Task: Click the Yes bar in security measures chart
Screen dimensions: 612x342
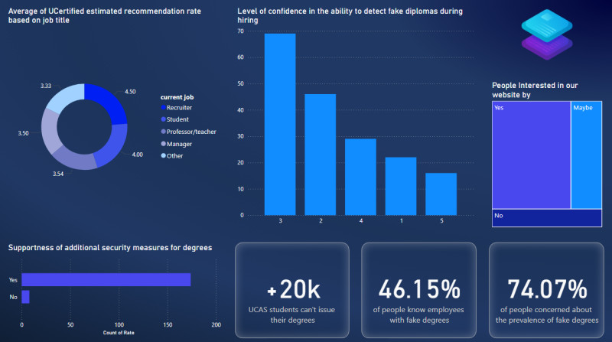Action: 106,280
